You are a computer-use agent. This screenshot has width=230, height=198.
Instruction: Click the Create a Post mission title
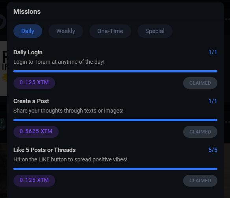(31, 101)
